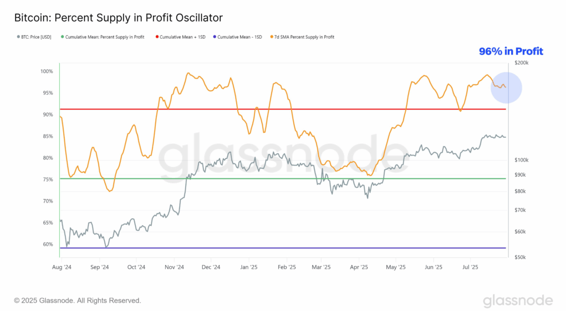Toggle the Cumulative Mean + 1SD legend
Image resolution: width=566 pixels, height=311 pixels.
point(181,37)
